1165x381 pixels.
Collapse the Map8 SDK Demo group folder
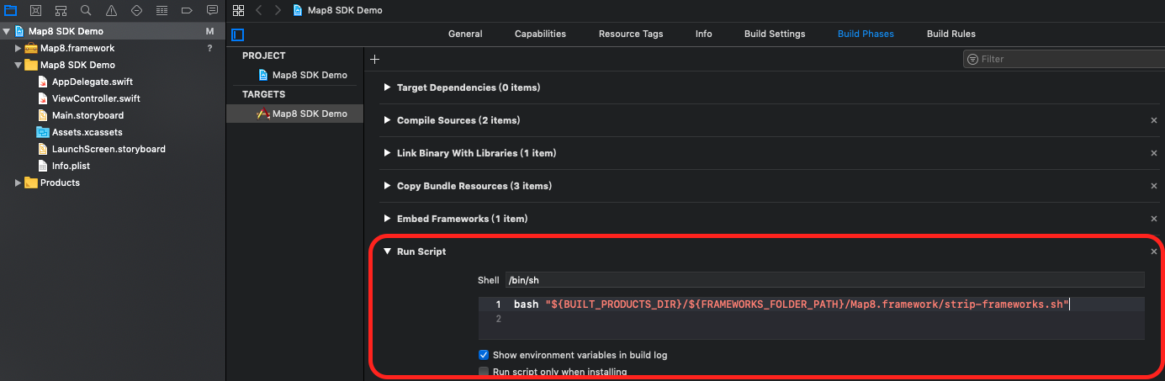19,65
